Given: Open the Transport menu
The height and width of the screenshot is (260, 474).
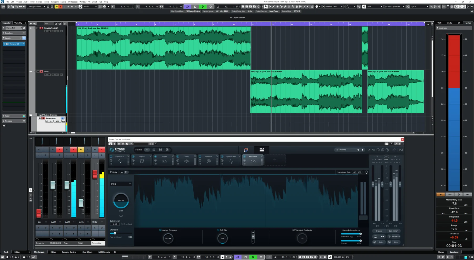Looking at the screenshot, I should (x=55, y=2).
